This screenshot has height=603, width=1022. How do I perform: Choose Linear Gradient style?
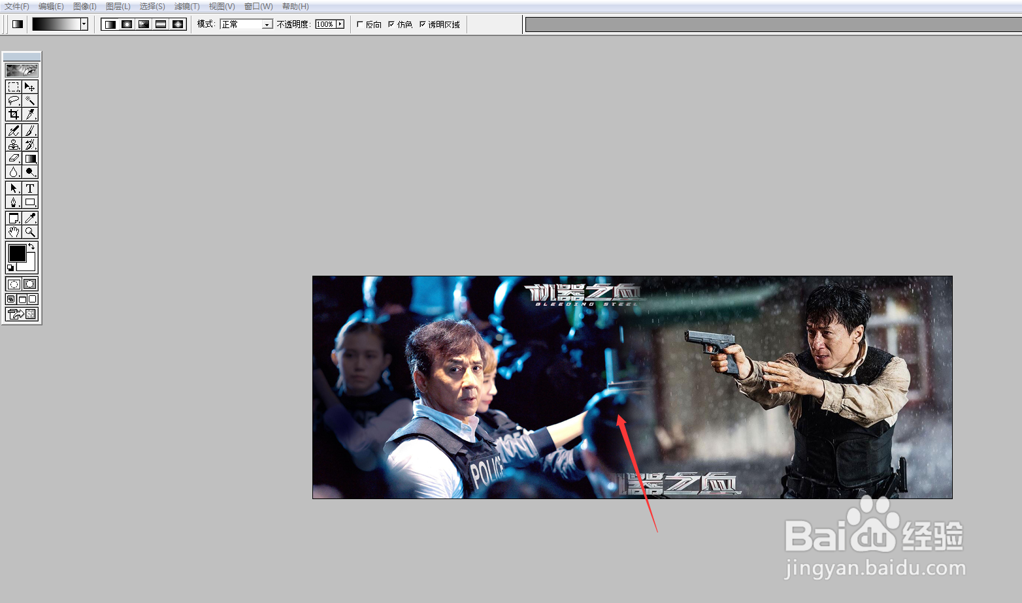(110, 24)
